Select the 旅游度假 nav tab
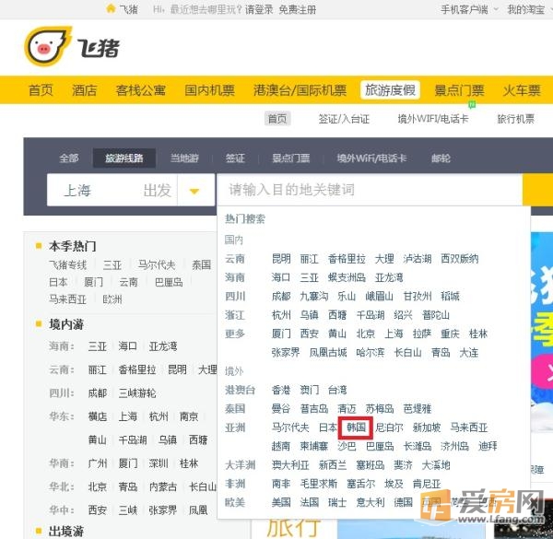This screenshot has width=553, height=539. coord(390,90)
